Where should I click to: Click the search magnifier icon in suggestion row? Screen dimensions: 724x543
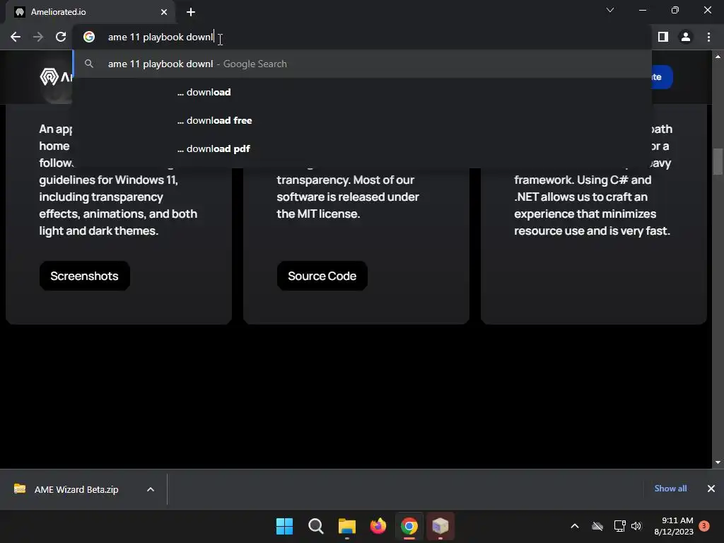pos(89,64)
